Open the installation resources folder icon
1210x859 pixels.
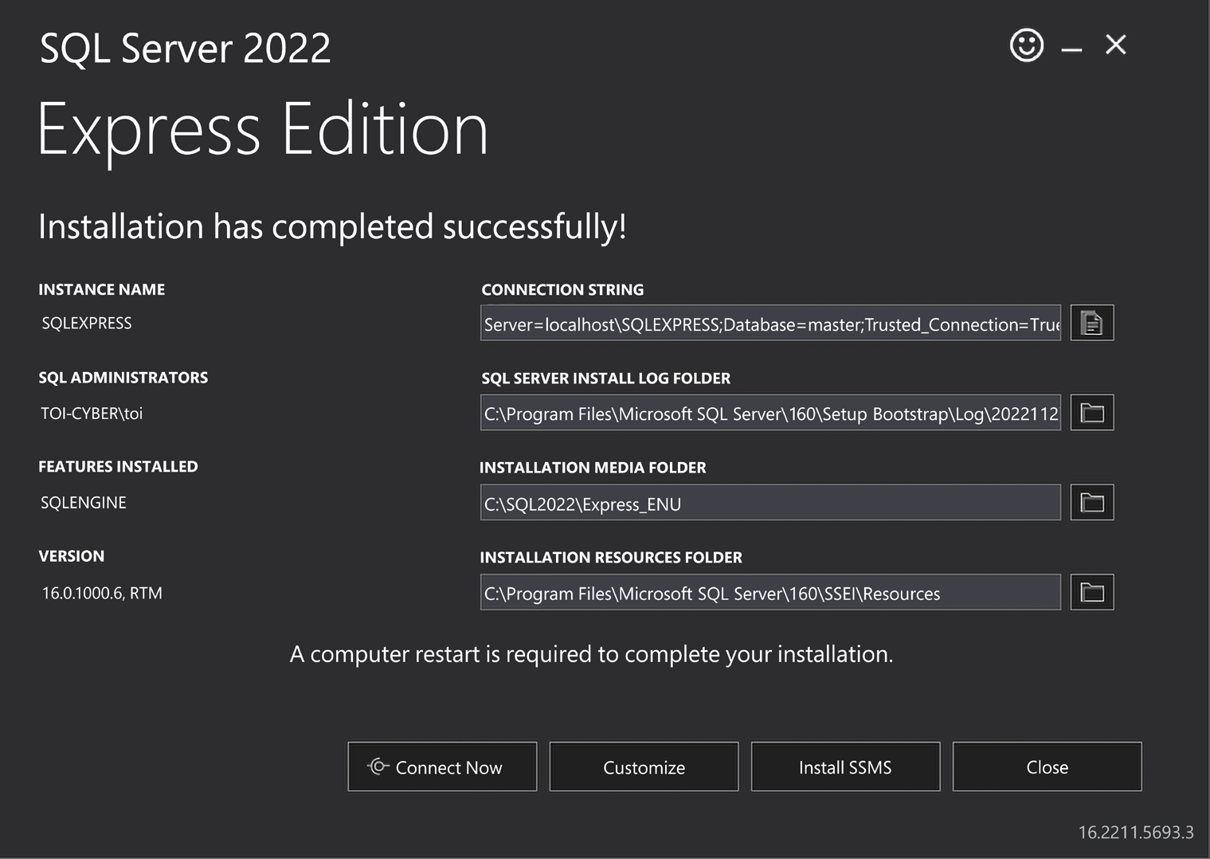pyautogui.click(x=1092, y=592)
